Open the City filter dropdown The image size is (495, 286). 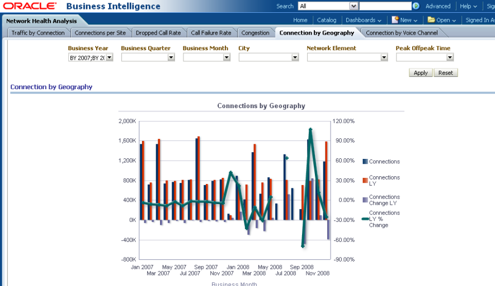pyautogui.click(x=295, y=57)
